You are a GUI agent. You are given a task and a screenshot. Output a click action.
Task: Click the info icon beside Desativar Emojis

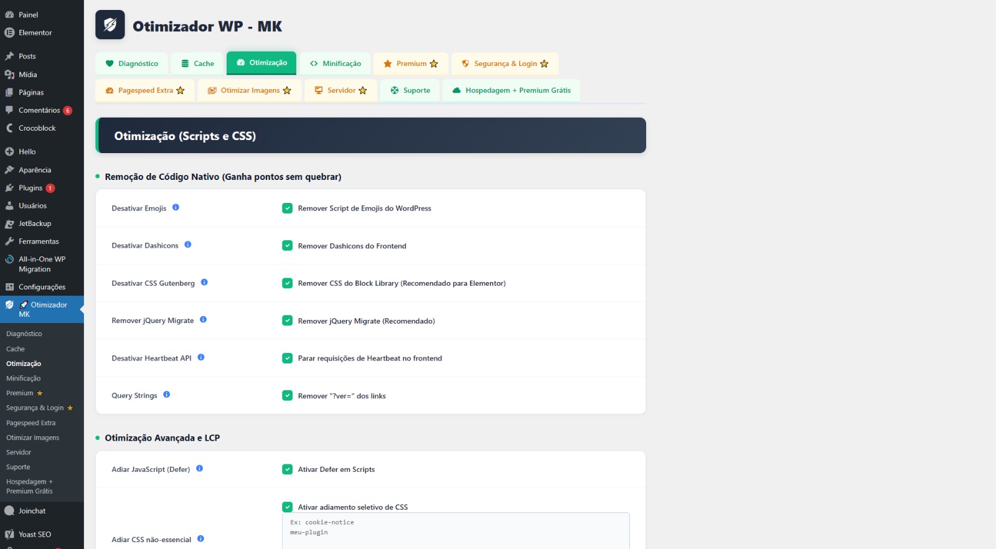(176, 207)
